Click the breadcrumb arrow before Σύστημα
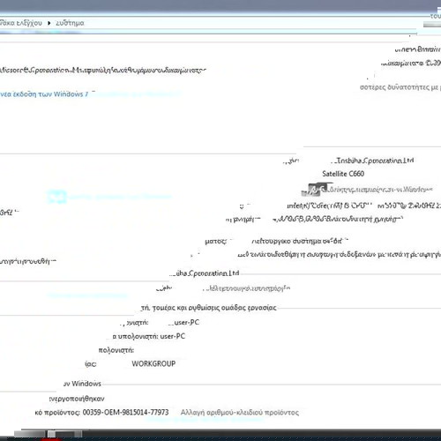This screenshot has height=441, width=441. 49,23
